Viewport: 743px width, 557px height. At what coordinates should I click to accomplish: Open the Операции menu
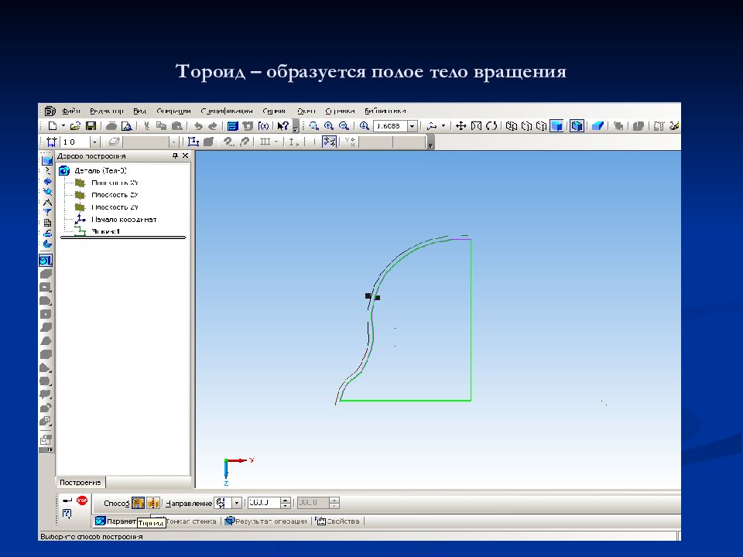(x=173, y=111)
